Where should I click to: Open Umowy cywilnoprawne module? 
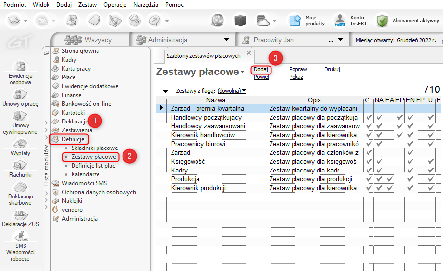click(21, 122)
